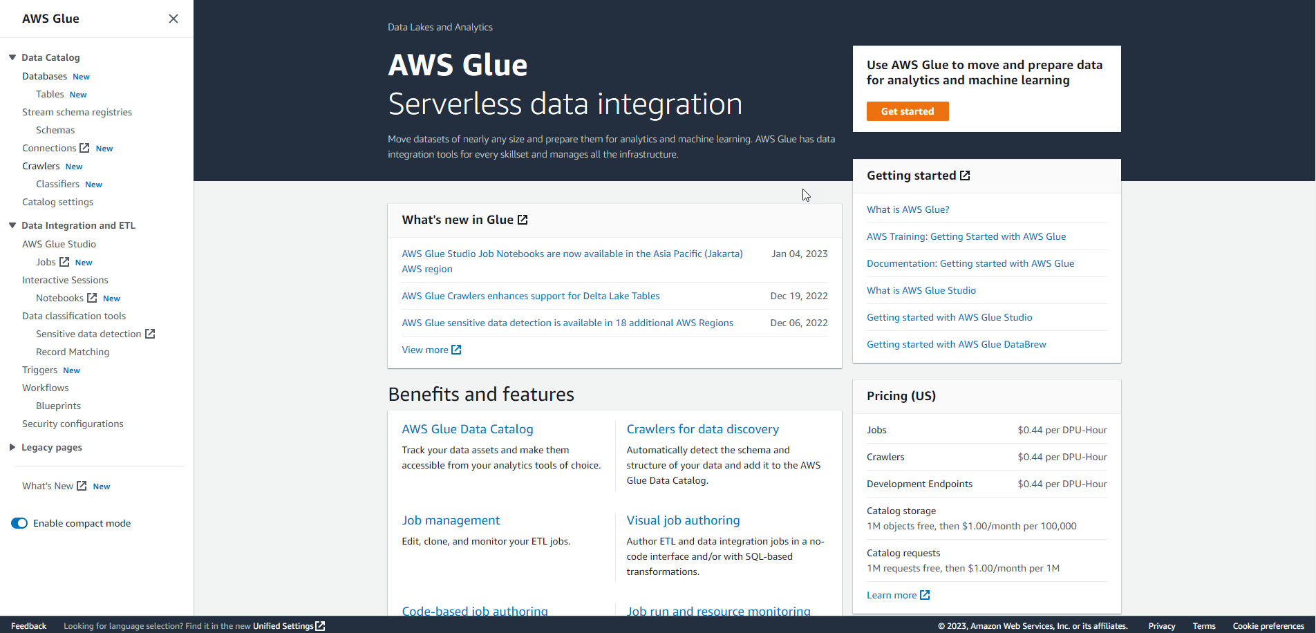Open Interactive Sessions
The height and width of the screenshot is (633, 1316).
click(65, 280)
